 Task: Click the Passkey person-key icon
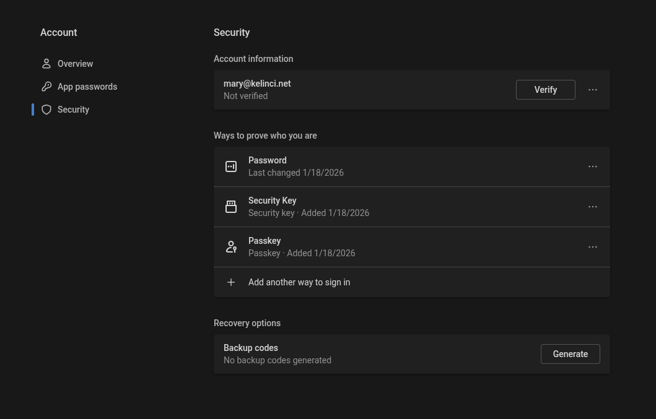click(231, 247)
